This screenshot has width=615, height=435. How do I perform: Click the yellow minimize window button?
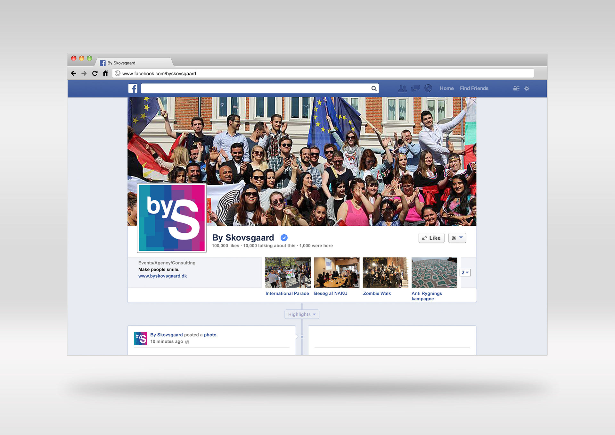[x=81, y=58]
